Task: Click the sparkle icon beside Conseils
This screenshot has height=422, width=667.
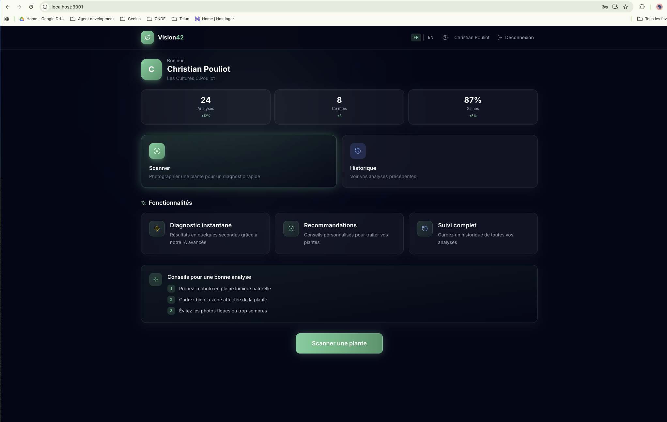Action: [155, 279]
